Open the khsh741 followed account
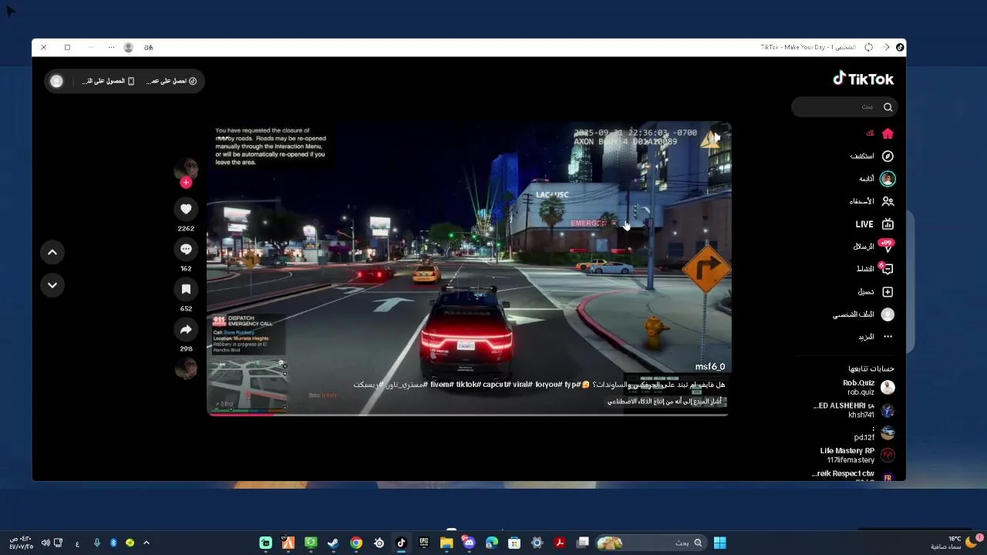The image size is (987, 555). point(854,410)
